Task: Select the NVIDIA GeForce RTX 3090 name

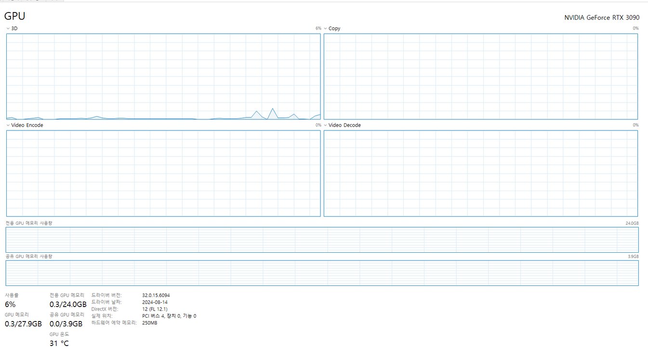Action: click(x=602, y=17)
